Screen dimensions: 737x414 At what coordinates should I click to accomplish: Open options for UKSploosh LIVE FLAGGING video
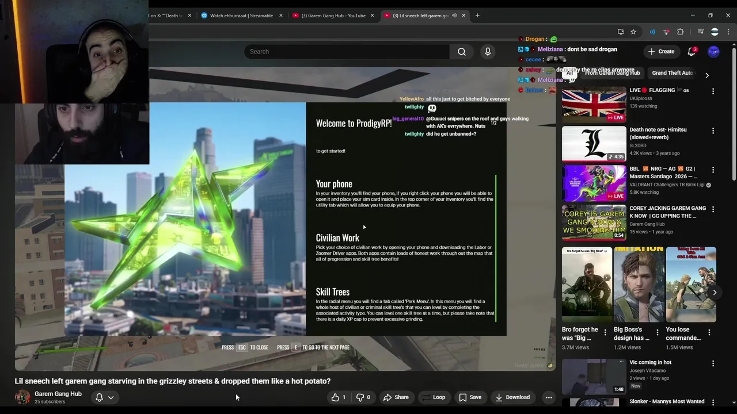pos(713,91)
